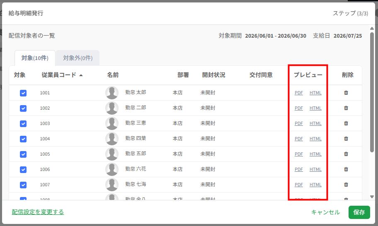Viewport: 378px width, 226px height.
Task: Click キャンセル button
Action: 325,212
